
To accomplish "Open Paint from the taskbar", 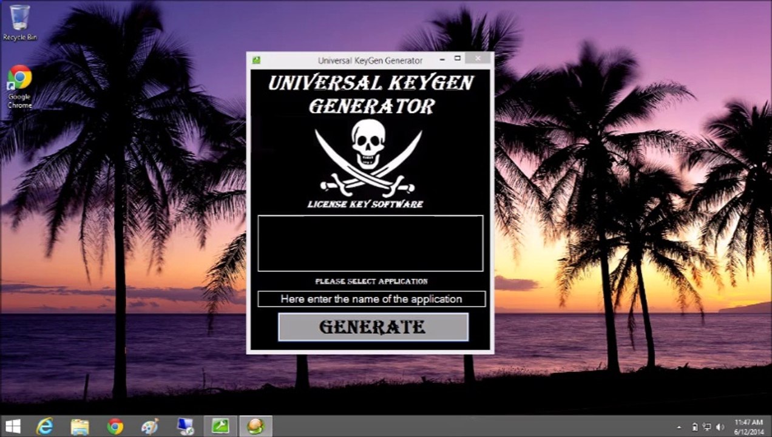I will (150, 427).
